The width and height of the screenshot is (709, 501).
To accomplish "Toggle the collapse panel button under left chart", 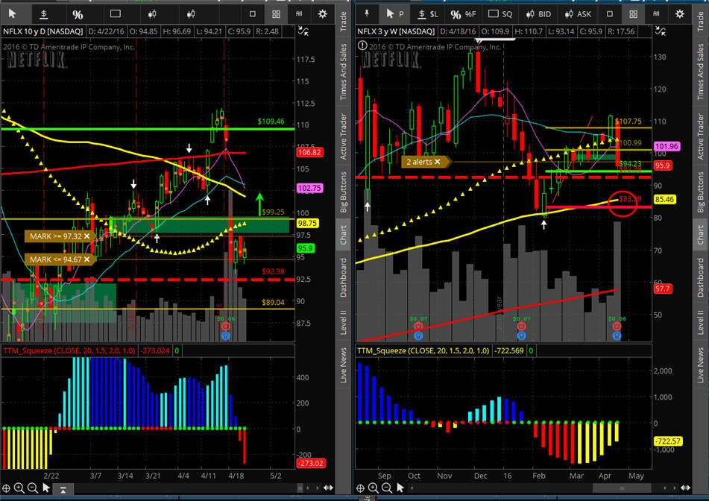I will pyautogui.click(x=63, y=489).
